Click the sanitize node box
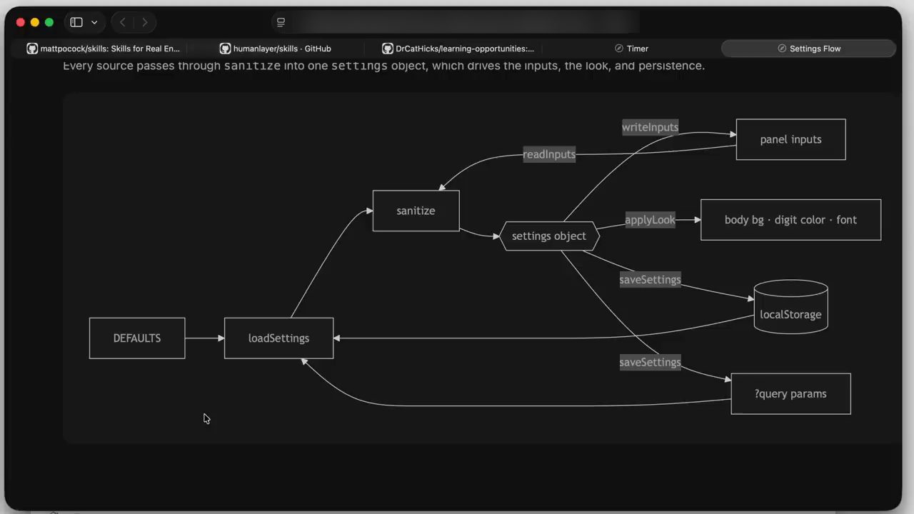The width and height of the screenshot is (914, 514). [x=416, y=211]
